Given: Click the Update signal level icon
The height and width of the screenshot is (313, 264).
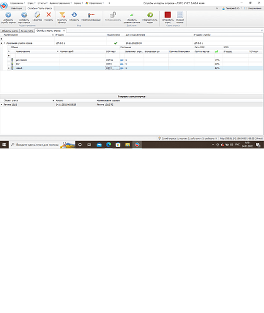Looking at the screenshot, I should (132, 15).
